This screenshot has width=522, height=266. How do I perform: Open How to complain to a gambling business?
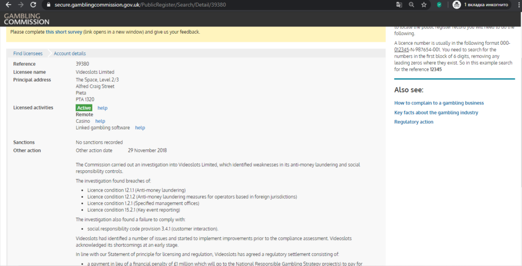[x=439, y=103]
